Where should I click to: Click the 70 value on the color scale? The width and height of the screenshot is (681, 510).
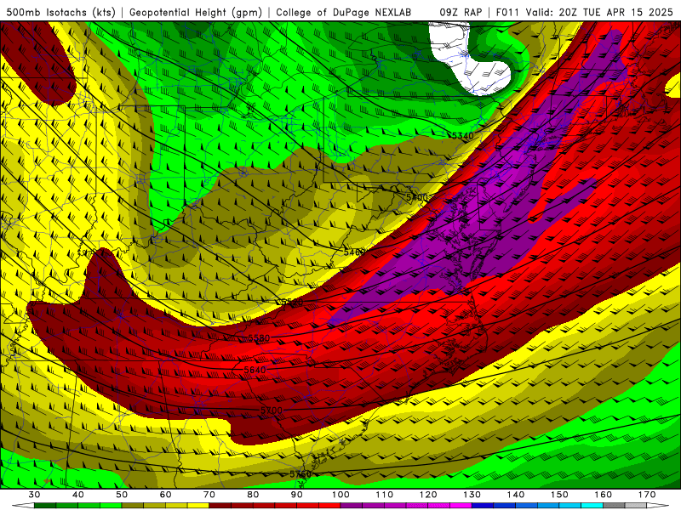click(209, 495)
